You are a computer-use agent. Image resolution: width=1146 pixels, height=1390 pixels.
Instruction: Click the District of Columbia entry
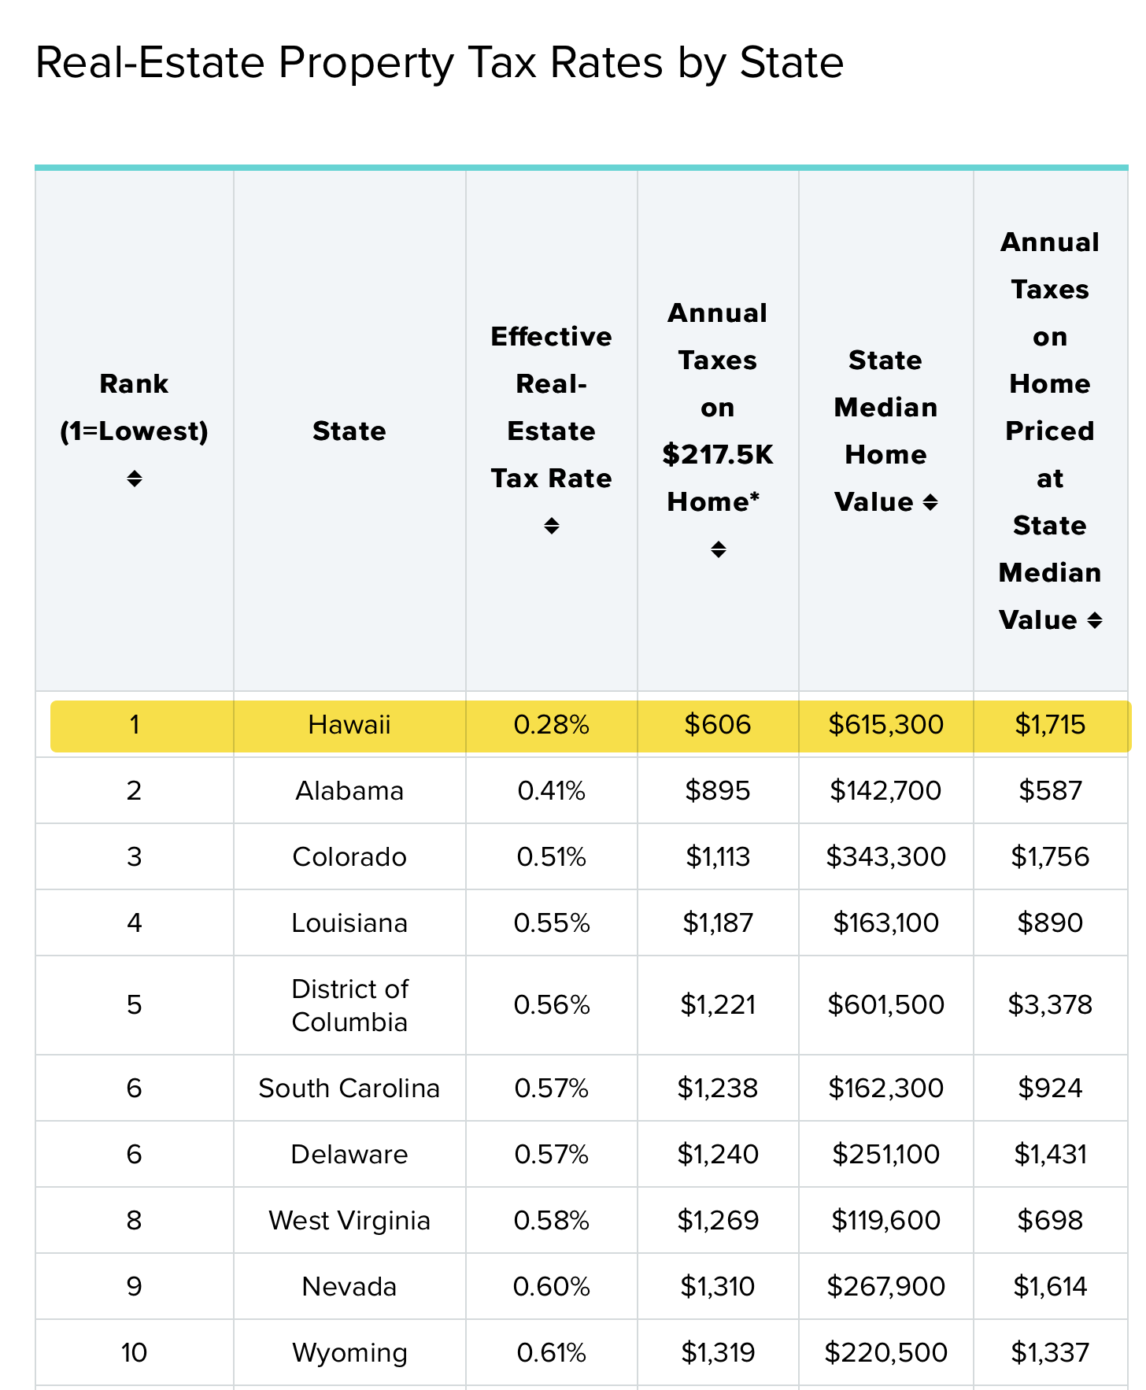349,1005
